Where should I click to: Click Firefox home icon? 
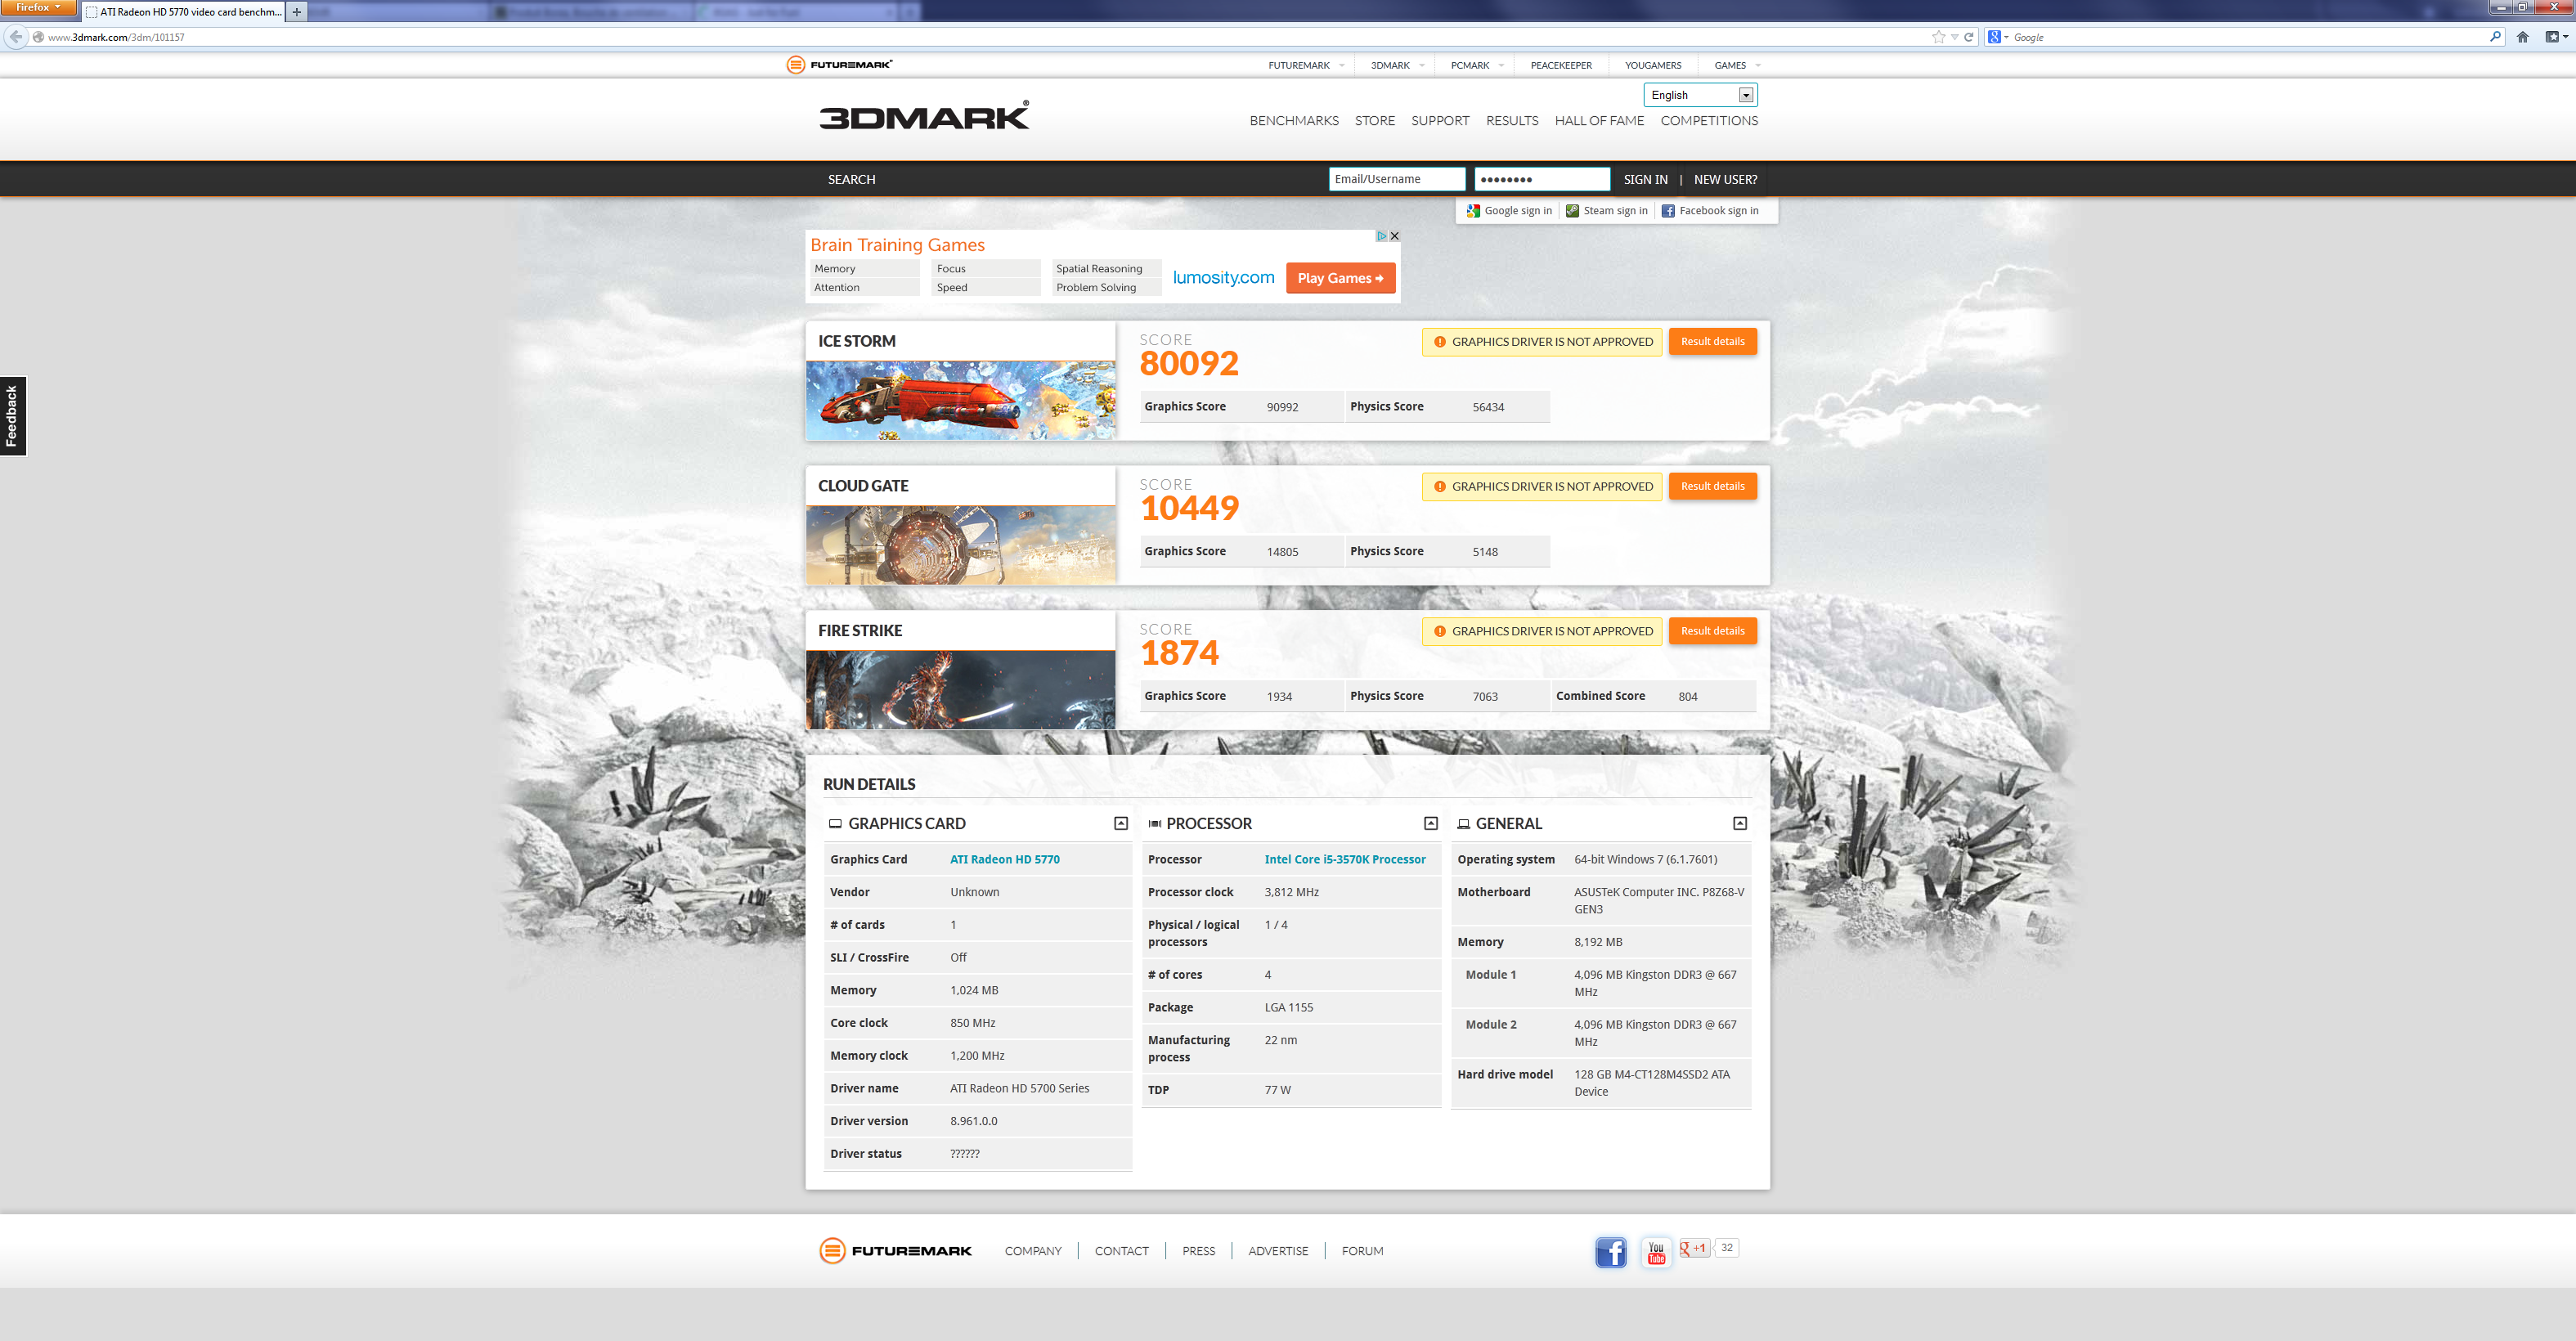pos(2522,37)
